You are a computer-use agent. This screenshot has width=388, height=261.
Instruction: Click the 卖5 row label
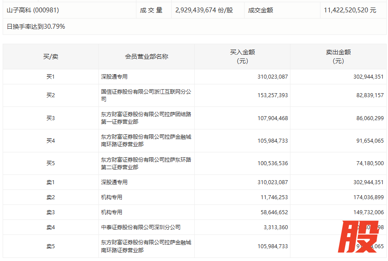(x=50, y=246)
